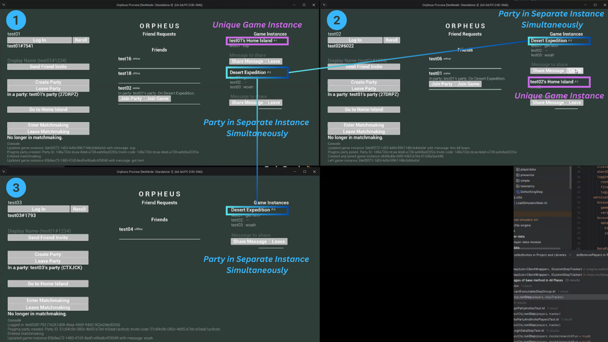
Task: Toggle 'Leave Matchmaking' in instance 1
Action: pos(47,131)
